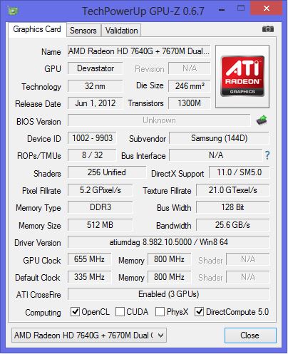Viewport: 288px width, 354px height.
Task: Switch to the Validation tab
Action: [121, 31]
